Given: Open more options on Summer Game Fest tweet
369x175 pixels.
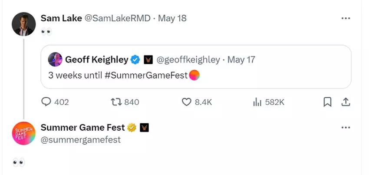Looking at the screenshot, I should [x=346, y=128].
